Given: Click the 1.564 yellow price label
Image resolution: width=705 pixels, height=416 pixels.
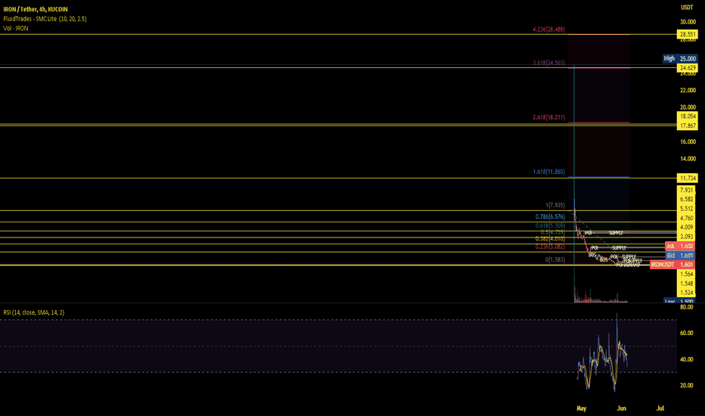Looking at the screenshot, I should tap(687, 274).
